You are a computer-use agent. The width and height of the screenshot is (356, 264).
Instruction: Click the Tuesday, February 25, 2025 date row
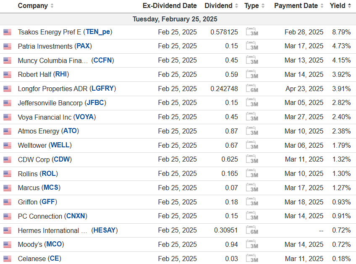pyautogui.click(x=175, y=19)
